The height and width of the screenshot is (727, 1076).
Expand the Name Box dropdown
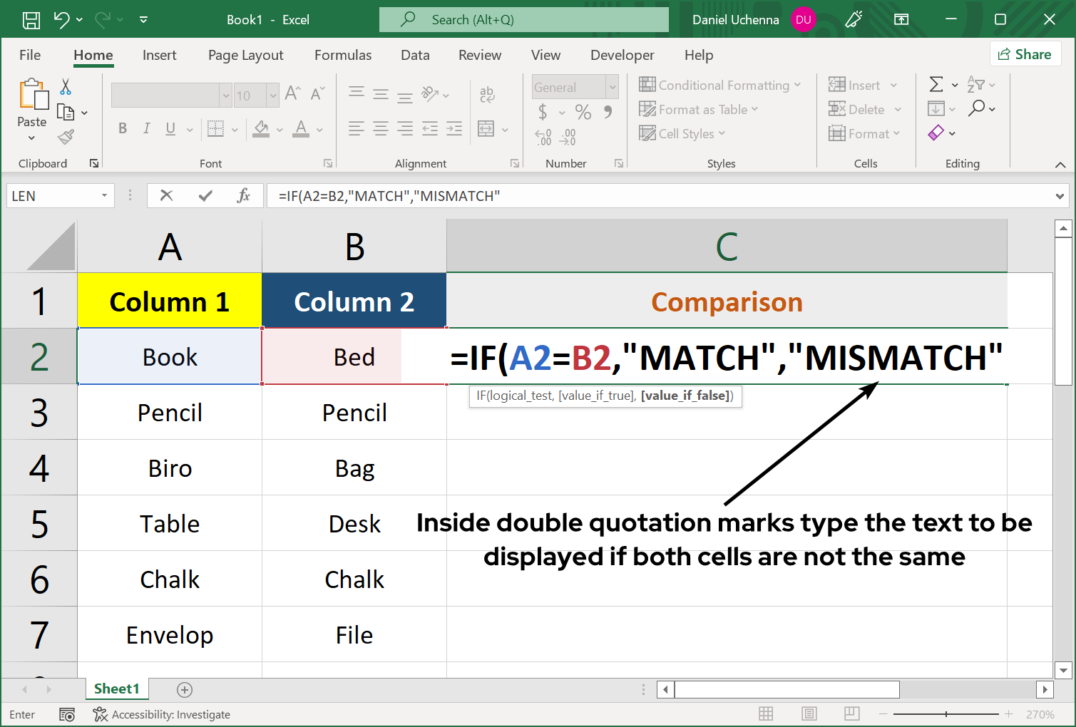[x=104, y=196]
